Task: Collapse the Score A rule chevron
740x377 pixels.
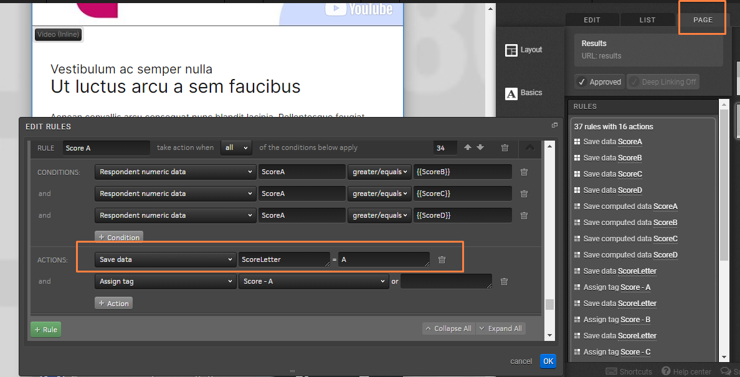Action: tap(530, 147)
